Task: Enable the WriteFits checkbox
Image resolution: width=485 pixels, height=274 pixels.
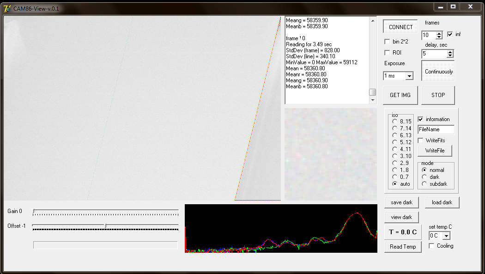Action: coord(420,140)
